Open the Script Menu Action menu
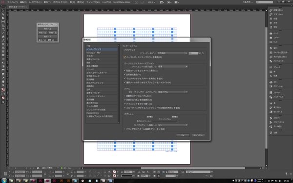The height and width of the screenshot is (183, 293). pos(122,2)
